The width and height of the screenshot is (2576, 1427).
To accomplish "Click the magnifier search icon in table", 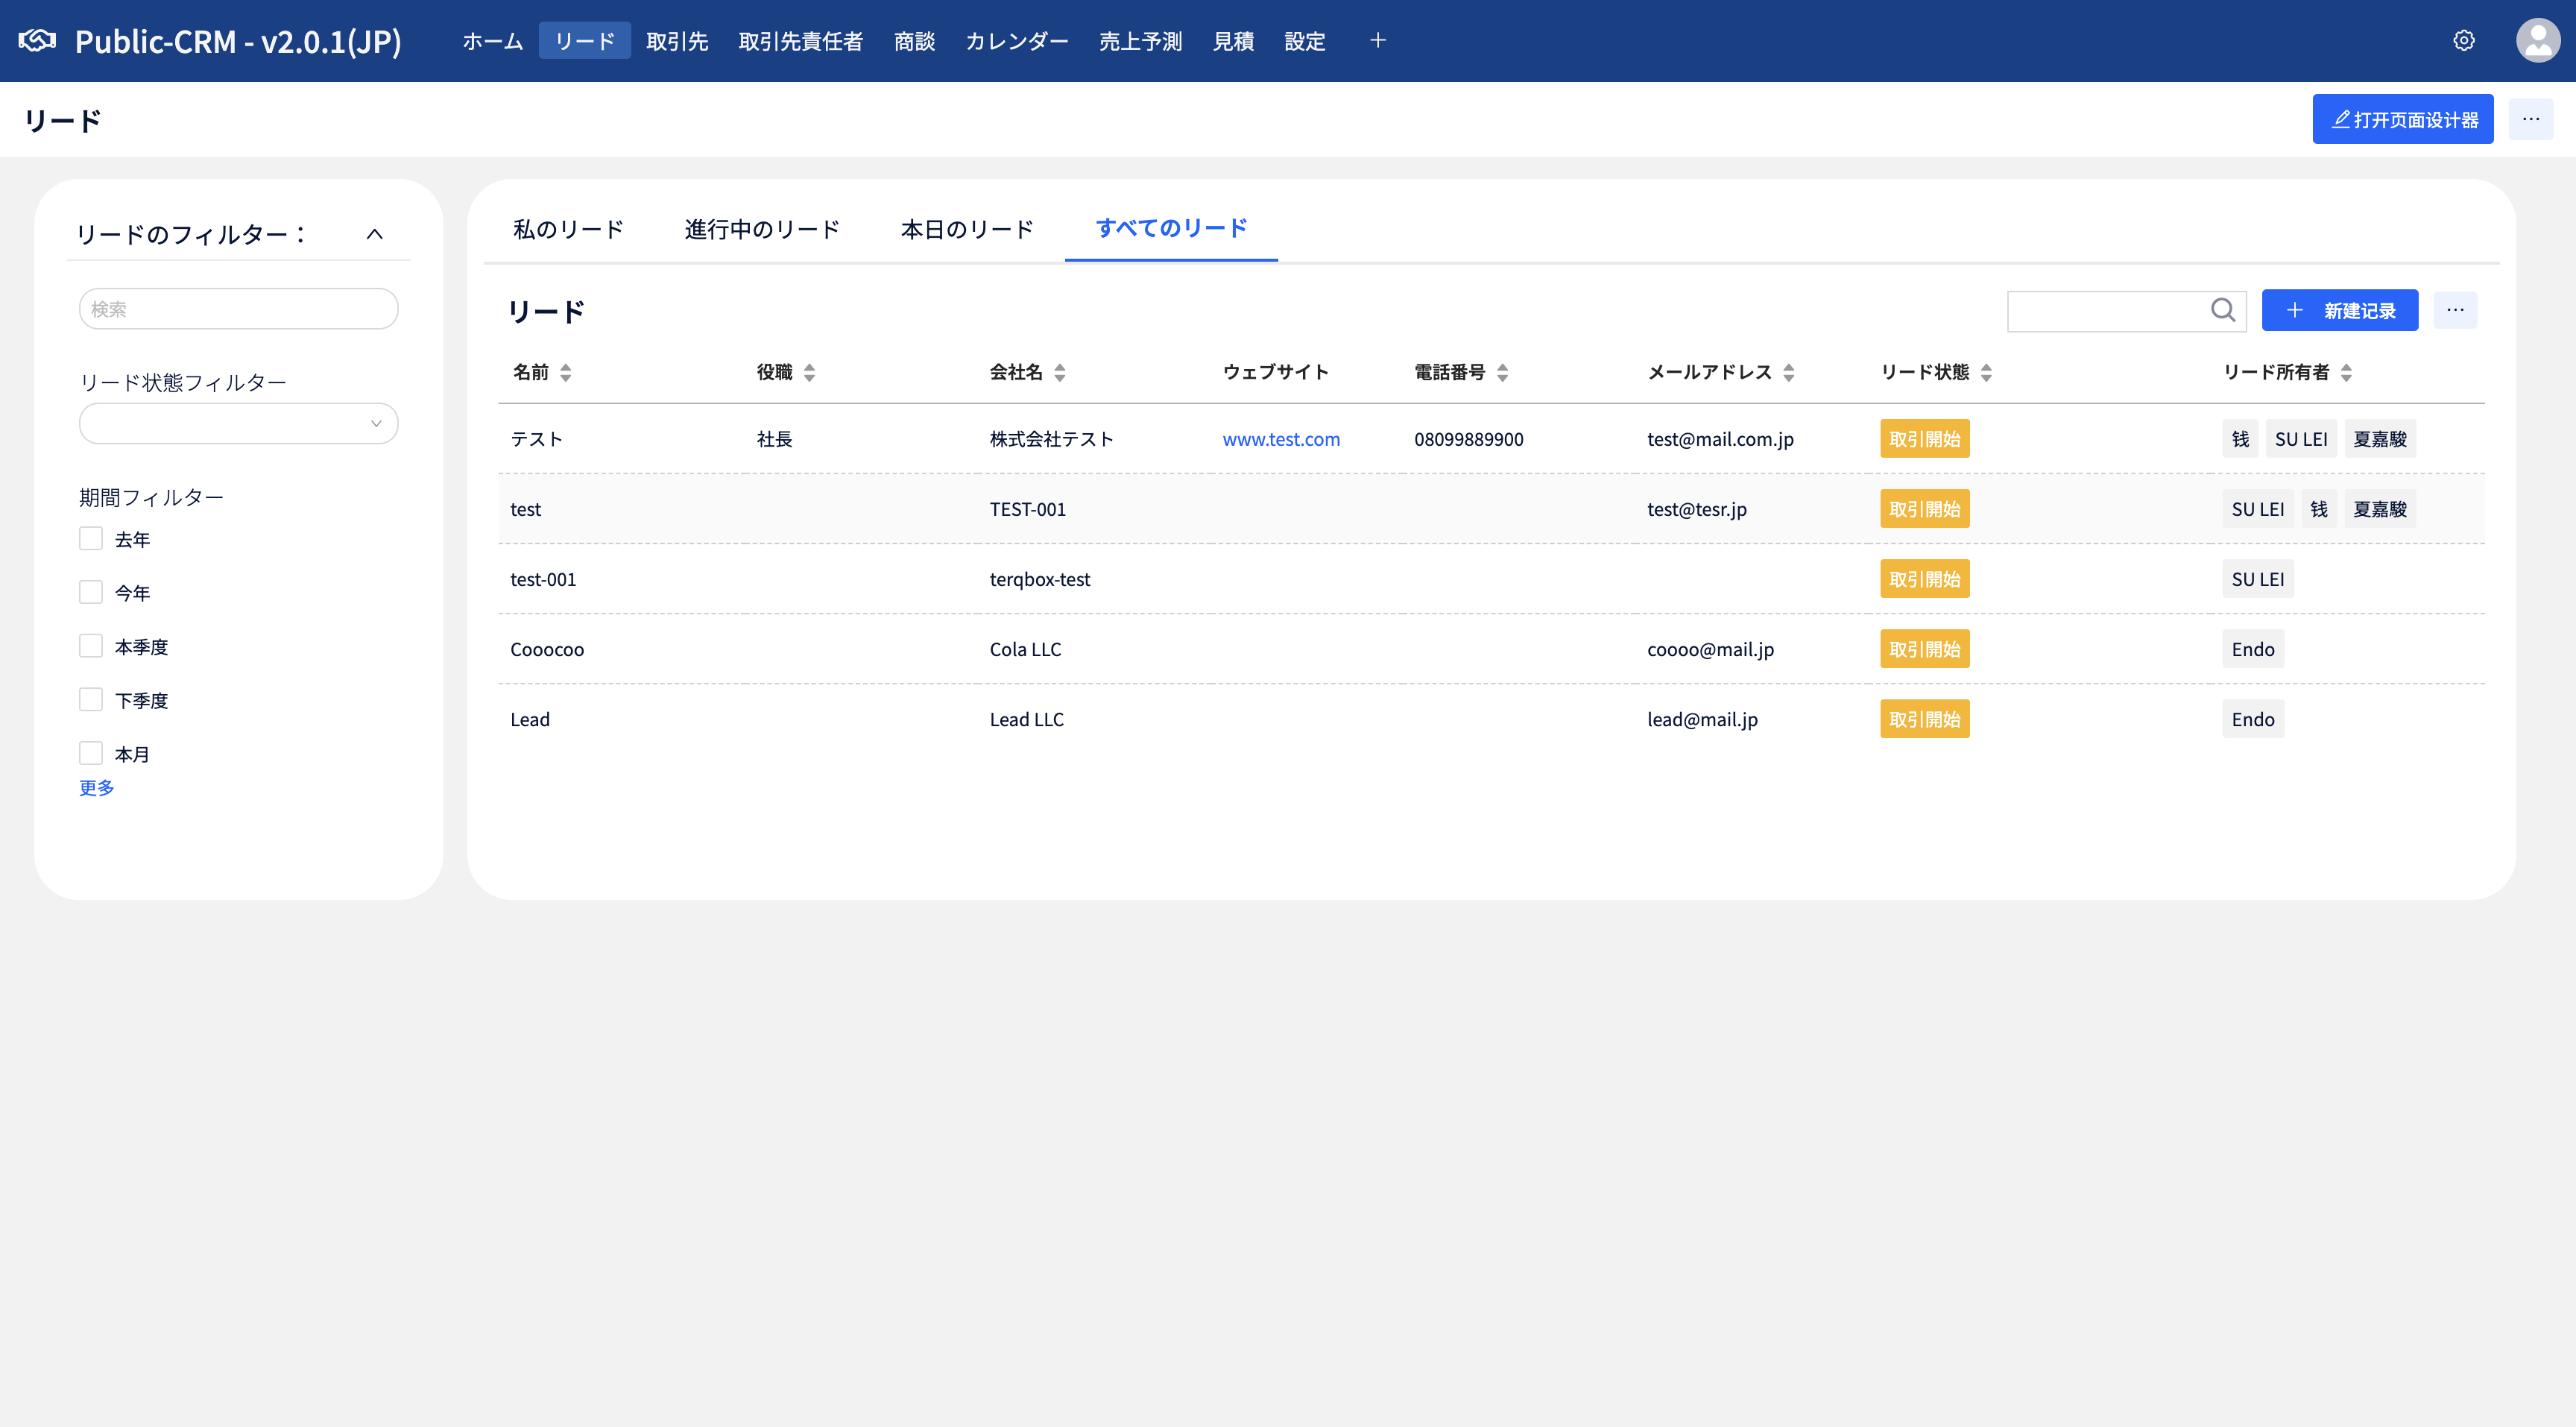I will point(2222,311).
